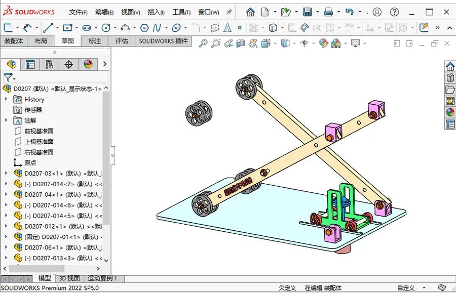This screenshot has height=293, width=456.
Task: Expand the (固定) D0207-01<1> component node
Action: coord(6,236)
